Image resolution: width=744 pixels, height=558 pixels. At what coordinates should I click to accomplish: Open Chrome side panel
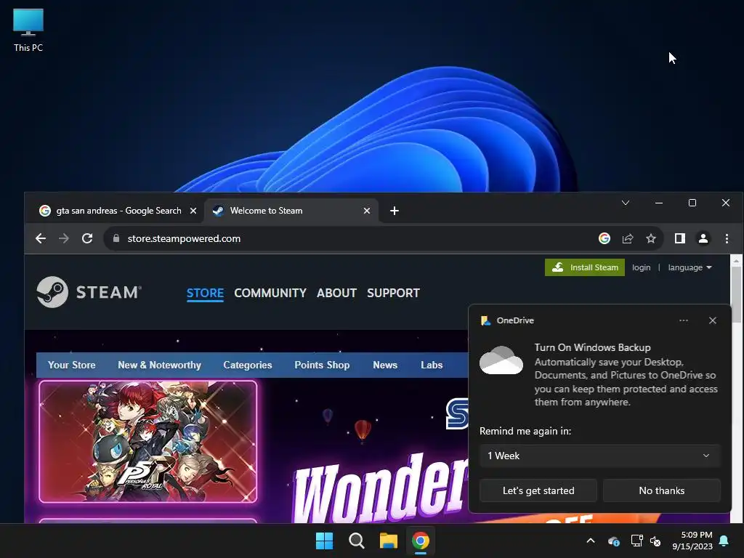679,238
